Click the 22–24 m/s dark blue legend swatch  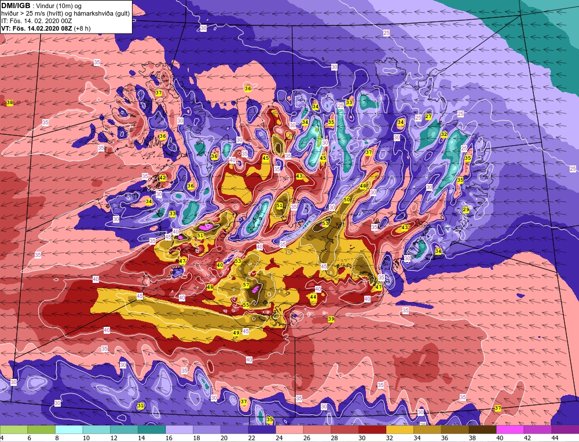point(262,429)
